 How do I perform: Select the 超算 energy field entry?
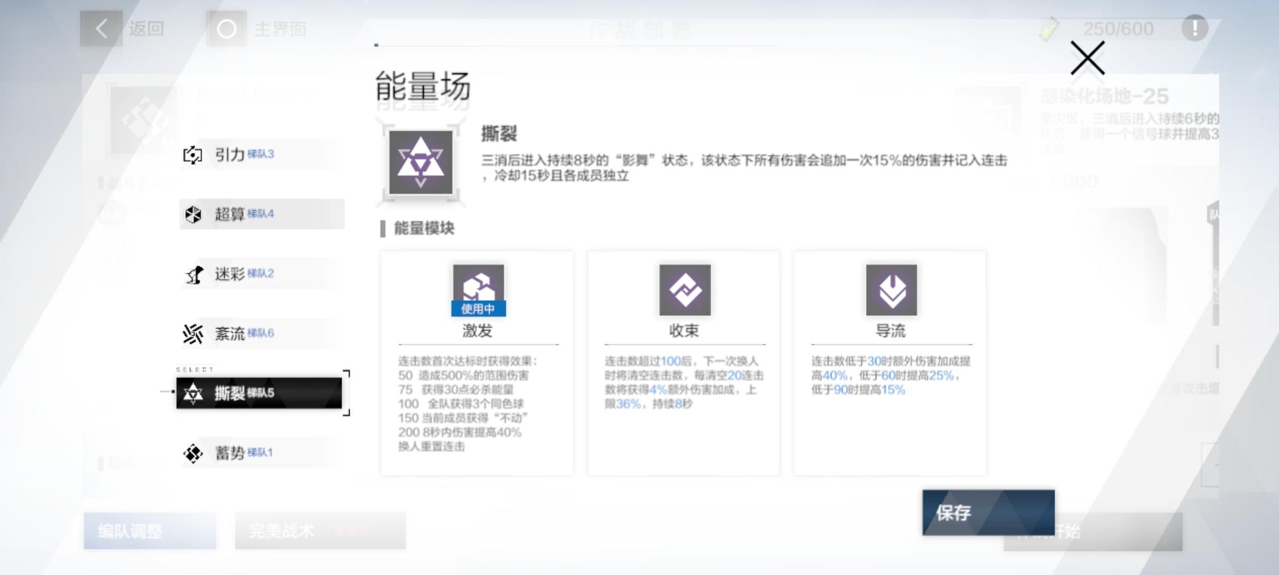[262, 214]
